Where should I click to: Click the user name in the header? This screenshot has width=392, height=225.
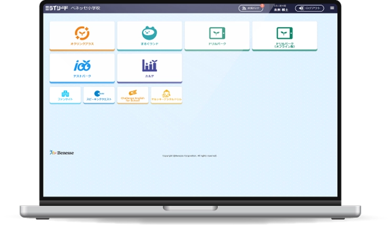coord(282,10)
